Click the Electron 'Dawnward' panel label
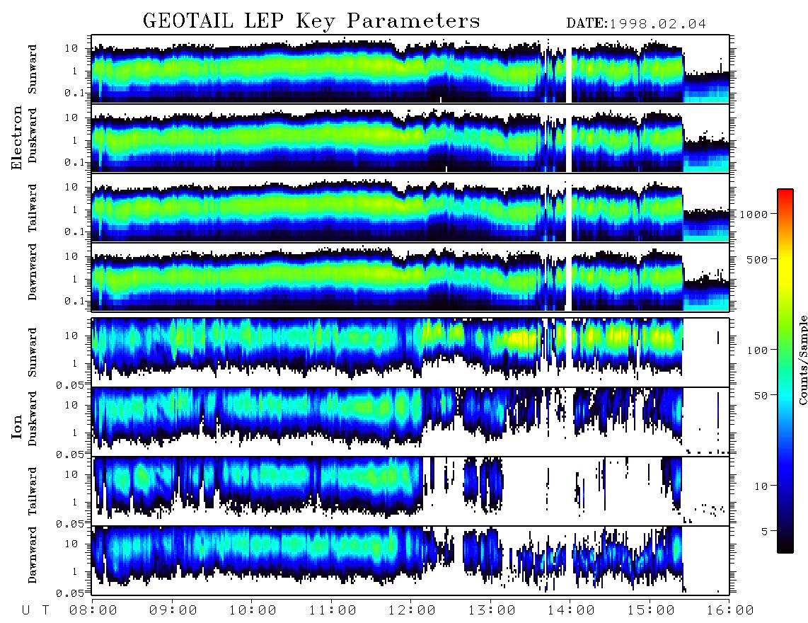The width and height of the screenshot is (808, 623). (33, 272)
